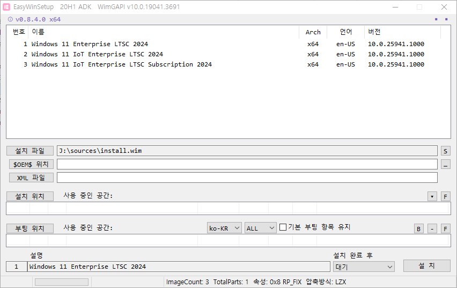Click the left purple dot top right
Screen dimensions: 457x288
436,19
